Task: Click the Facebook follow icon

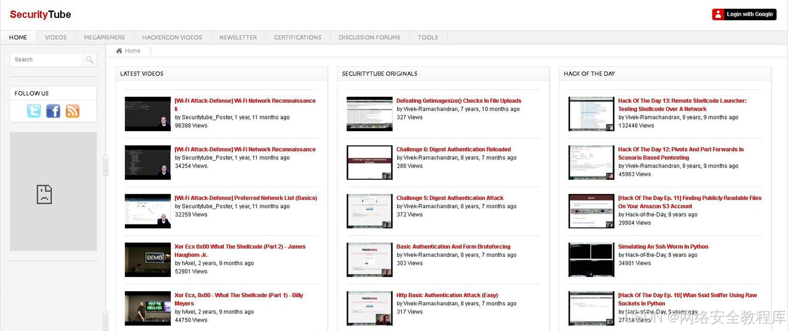Action: point(53,111)
